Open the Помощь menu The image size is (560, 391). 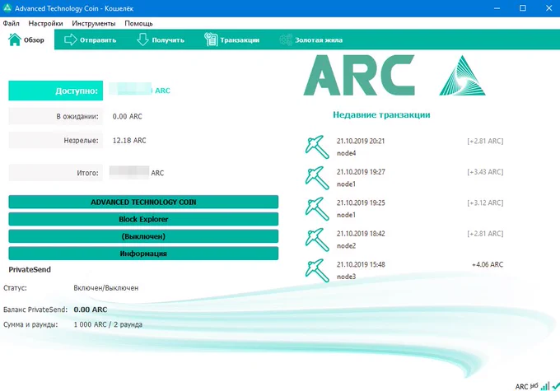point(138,23)
